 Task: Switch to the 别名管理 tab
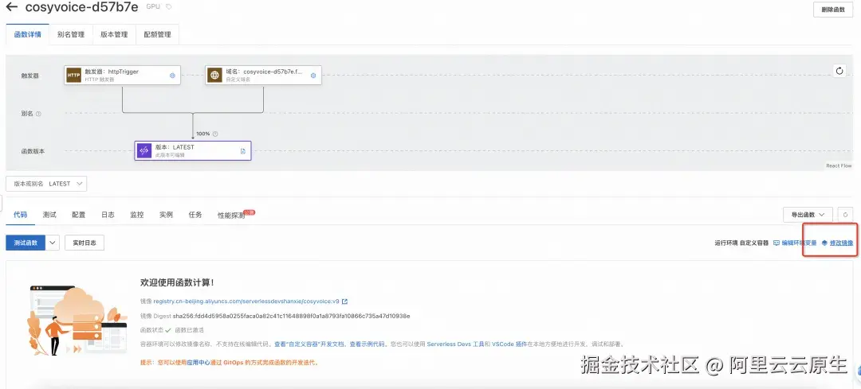click(71, 34)
